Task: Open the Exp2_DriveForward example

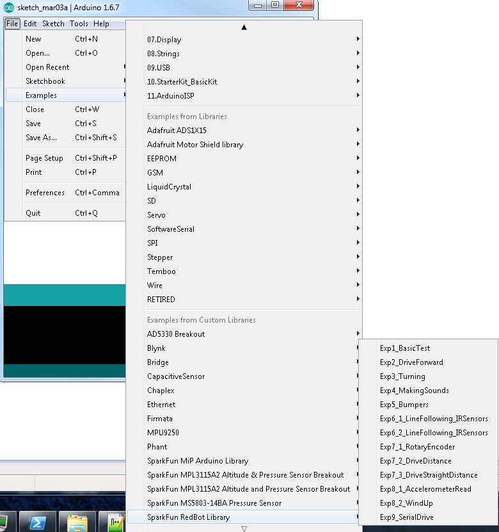Action: pyautogui.click(x=428, y=362)
